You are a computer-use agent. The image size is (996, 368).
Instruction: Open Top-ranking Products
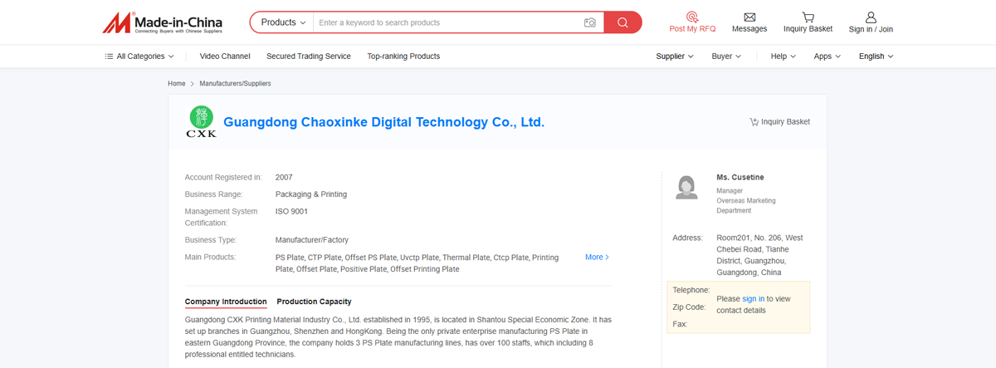pyautogui.click(x=403, y=56)
